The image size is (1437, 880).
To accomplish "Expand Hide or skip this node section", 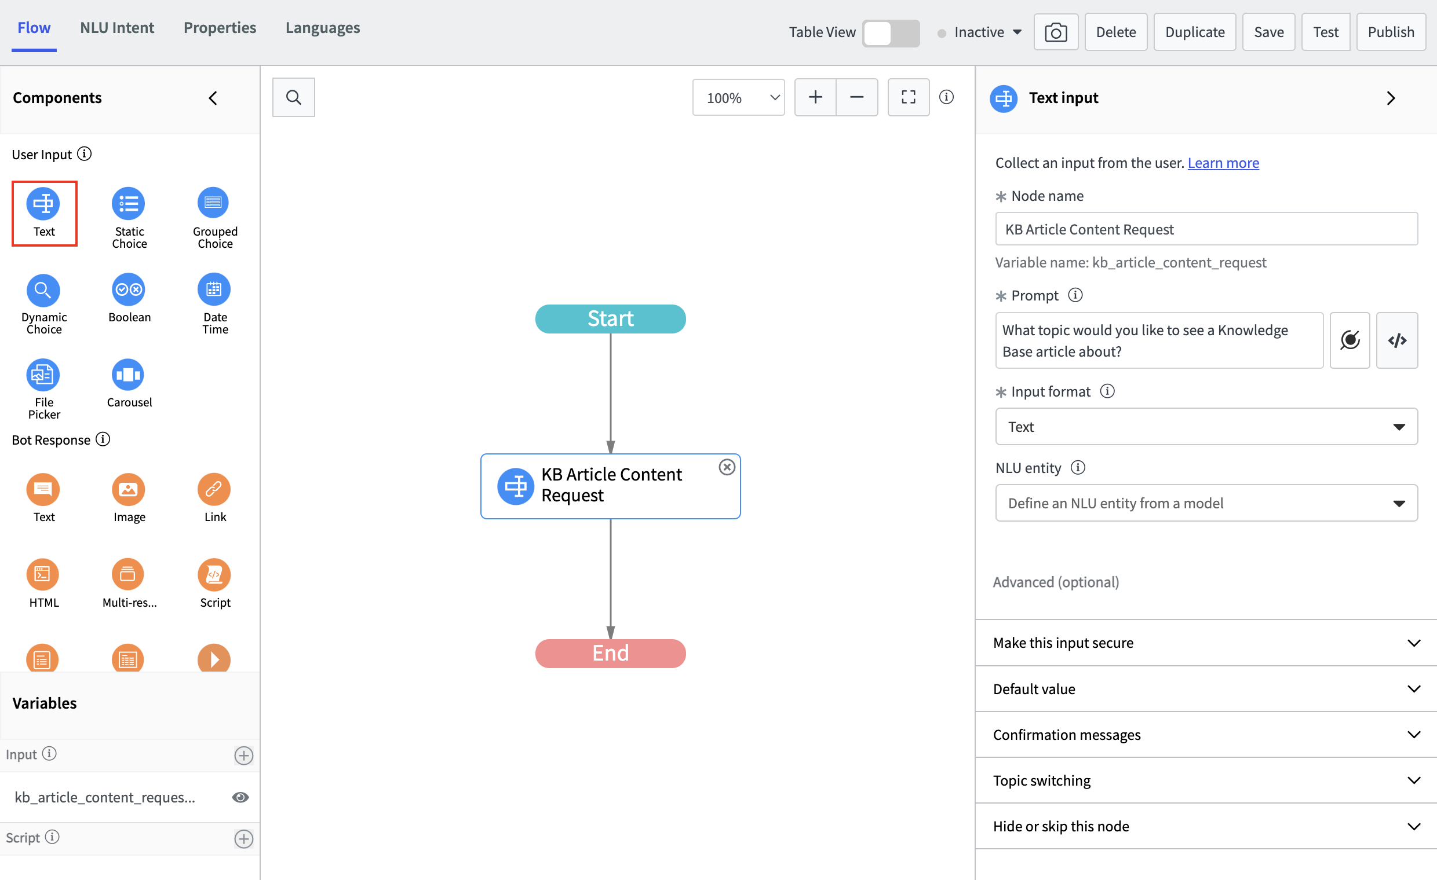I will coord(1206,826).
